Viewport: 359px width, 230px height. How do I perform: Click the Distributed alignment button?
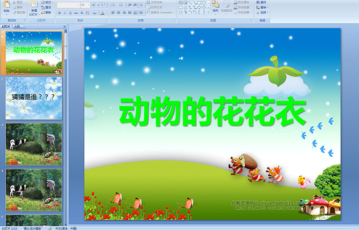coord(135,13)
